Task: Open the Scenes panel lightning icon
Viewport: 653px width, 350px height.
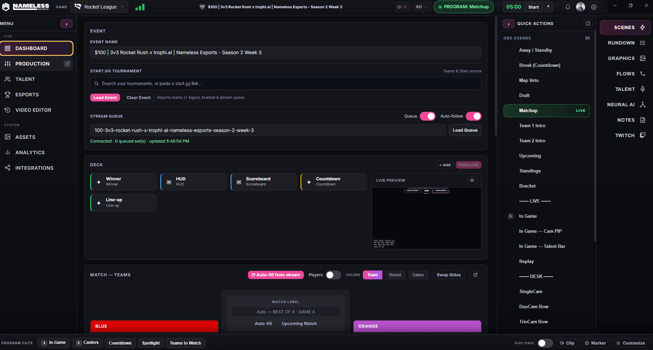Action: 643,27
